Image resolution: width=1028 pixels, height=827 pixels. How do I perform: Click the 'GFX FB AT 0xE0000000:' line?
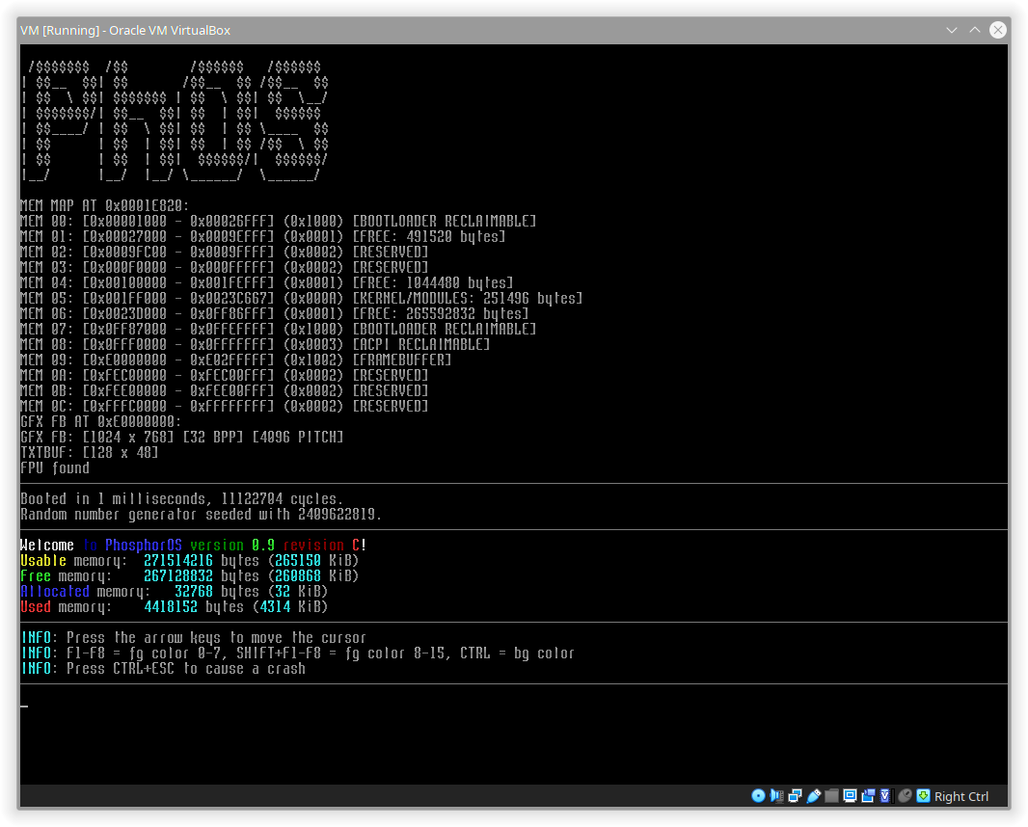click(x=101, y=421)
